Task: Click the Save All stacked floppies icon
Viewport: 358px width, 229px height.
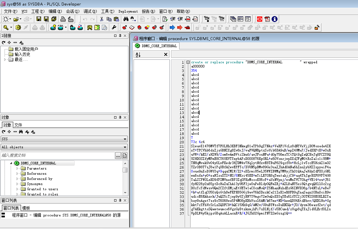Action: 54,19
